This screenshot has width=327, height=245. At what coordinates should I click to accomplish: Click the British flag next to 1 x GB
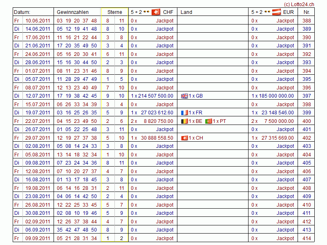tap(184, 96)
